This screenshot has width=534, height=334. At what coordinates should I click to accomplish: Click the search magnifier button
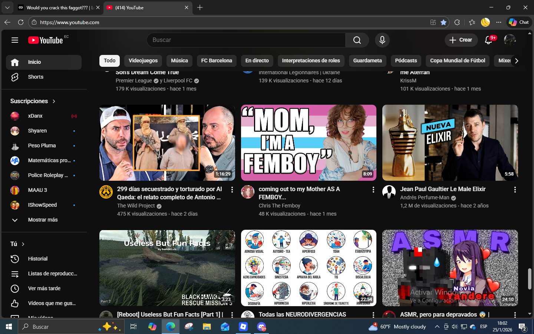click(x=357, y=40)
